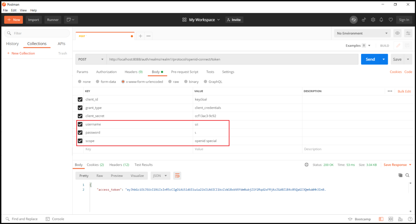The width and height of the screenshot is (416, 224).
Task: Click the network globe icon near Status
Action: click(306, 165)
